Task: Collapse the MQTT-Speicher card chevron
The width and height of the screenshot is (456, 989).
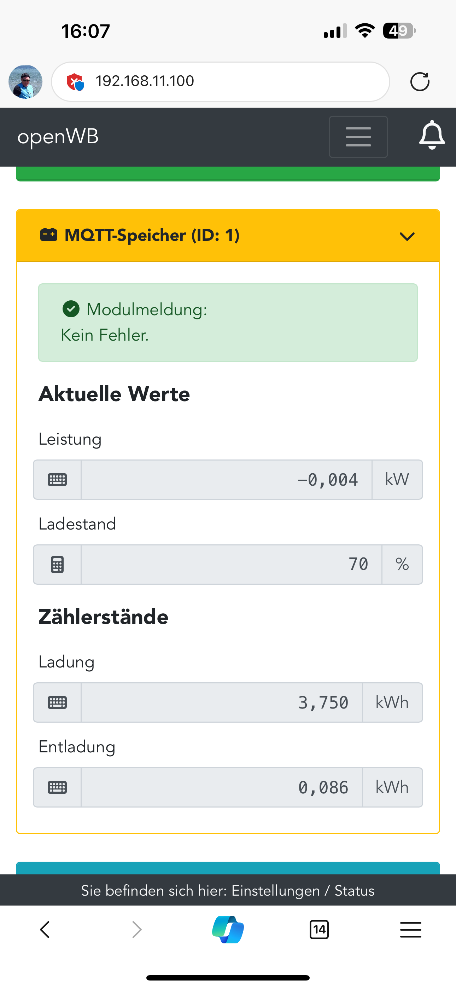Action: coord(407,236)
